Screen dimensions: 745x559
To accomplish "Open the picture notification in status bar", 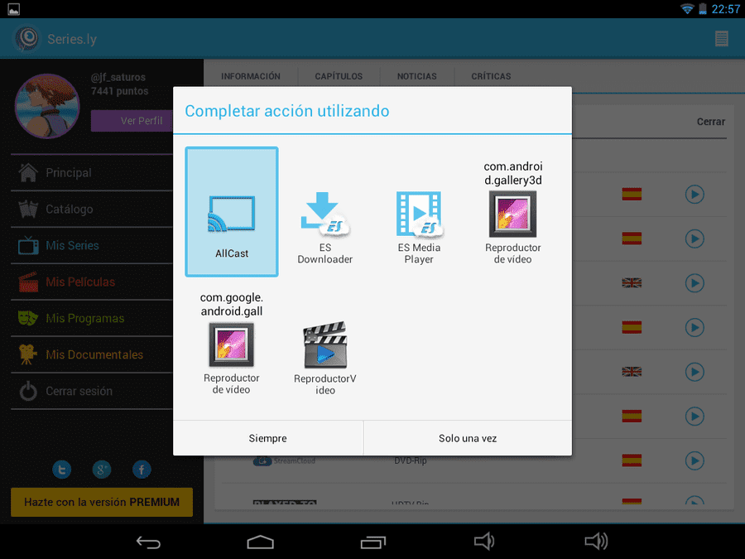I will (14, 9).
